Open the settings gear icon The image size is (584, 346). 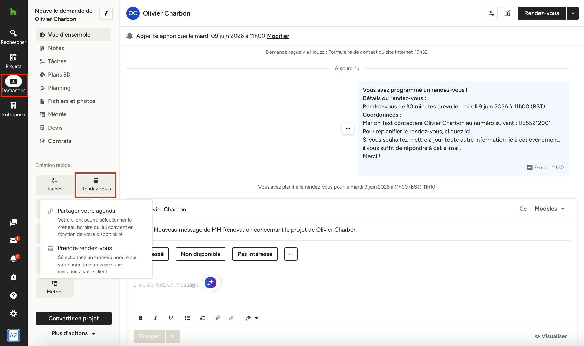click(14, 313)
